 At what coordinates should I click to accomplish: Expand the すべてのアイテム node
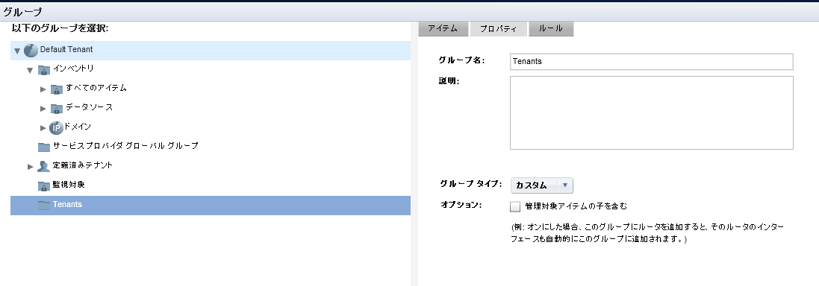click(x=43, y=89)
